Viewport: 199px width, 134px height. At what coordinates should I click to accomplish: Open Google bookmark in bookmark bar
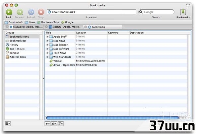point(67,22)
